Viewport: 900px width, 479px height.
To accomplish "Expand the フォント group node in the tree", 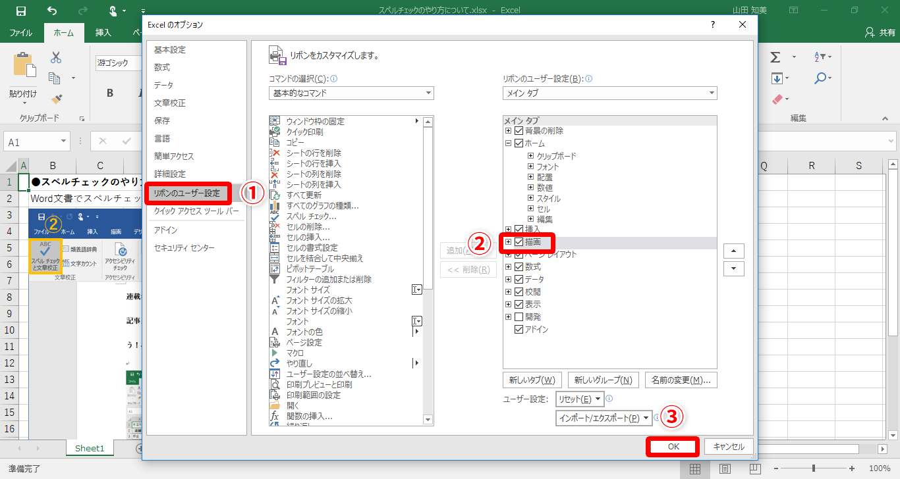I will tap(530, 166).
